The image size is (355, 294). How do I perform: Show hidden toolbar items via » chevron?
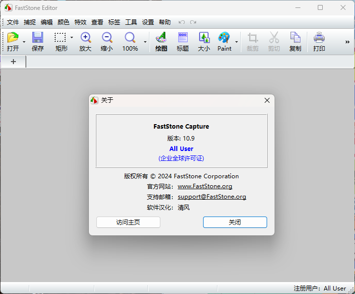click(348, 42)
